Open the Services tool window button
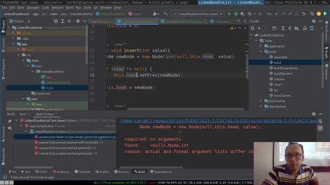330x185 pixels. click(x=122, y=172)
